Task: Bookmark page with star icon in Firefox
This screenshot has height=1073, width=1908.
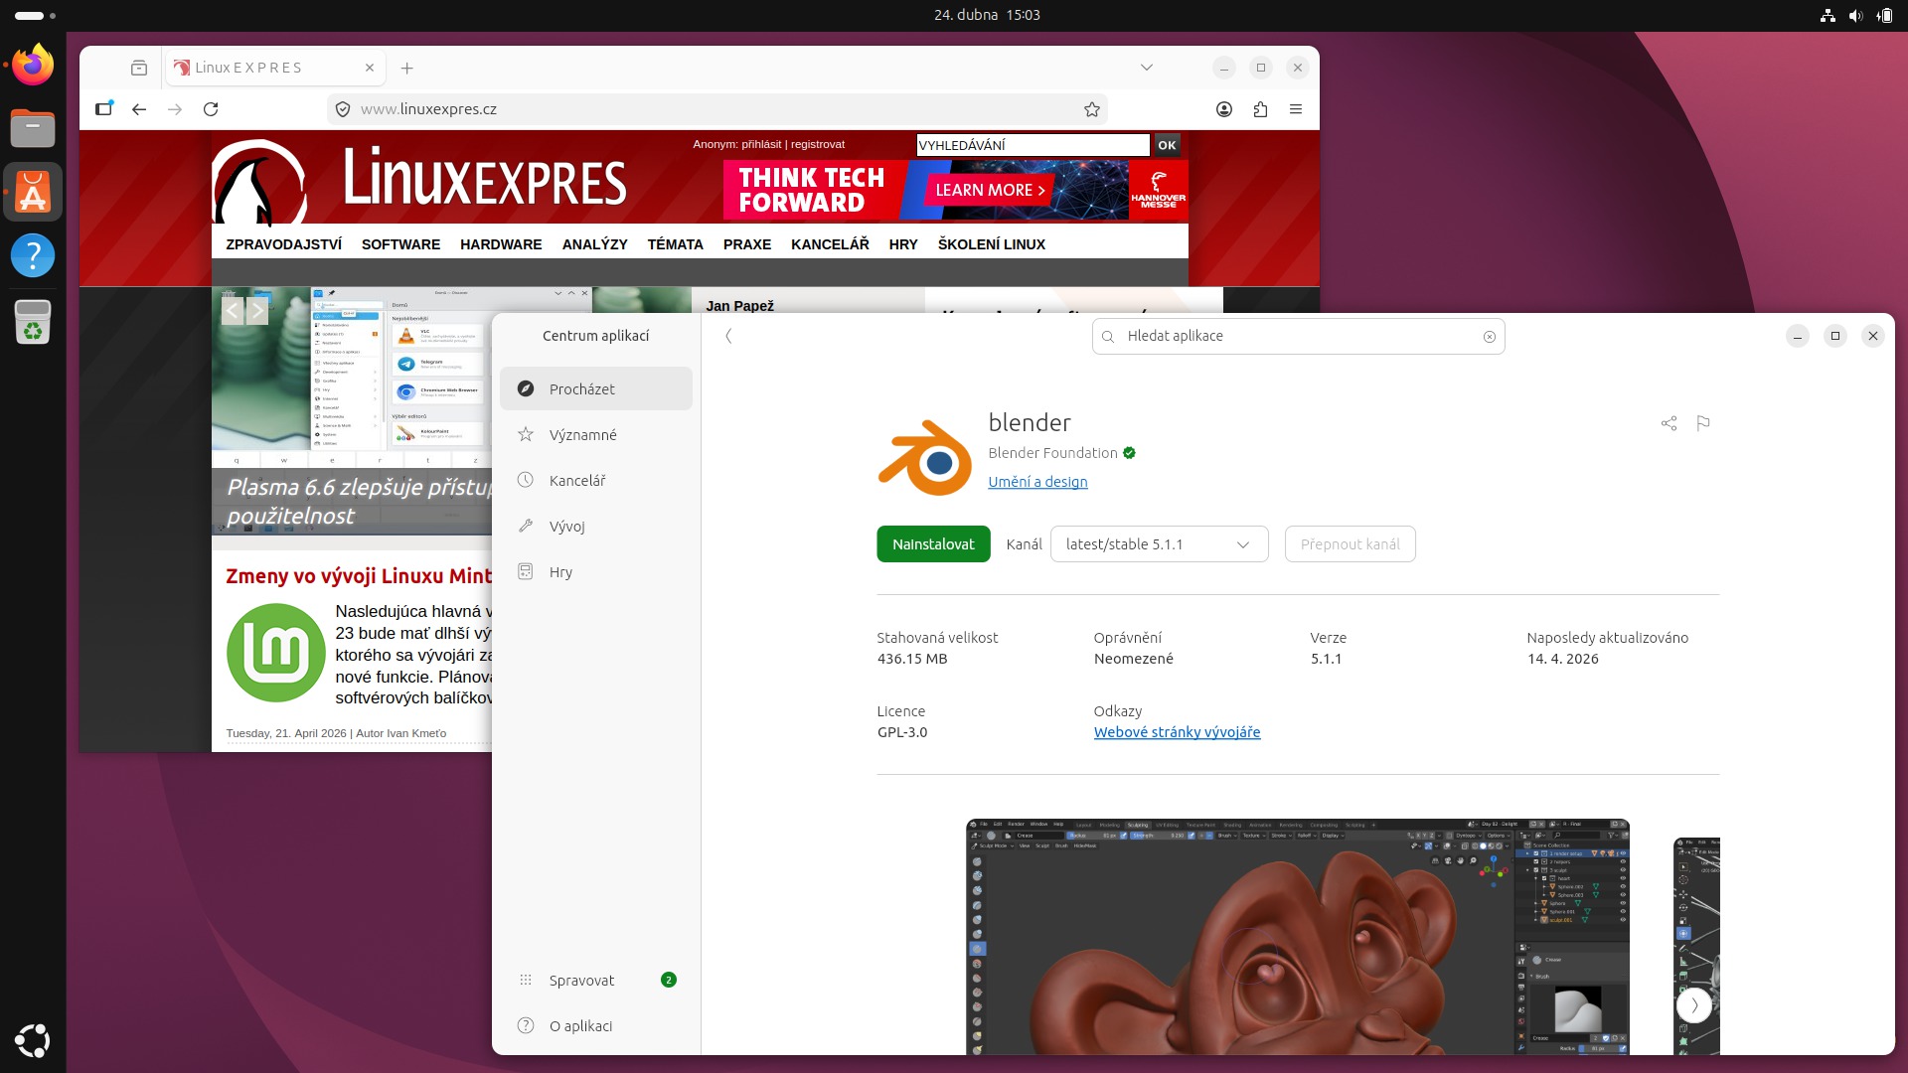Action: pyautogui.click(x=1092, y=109)
